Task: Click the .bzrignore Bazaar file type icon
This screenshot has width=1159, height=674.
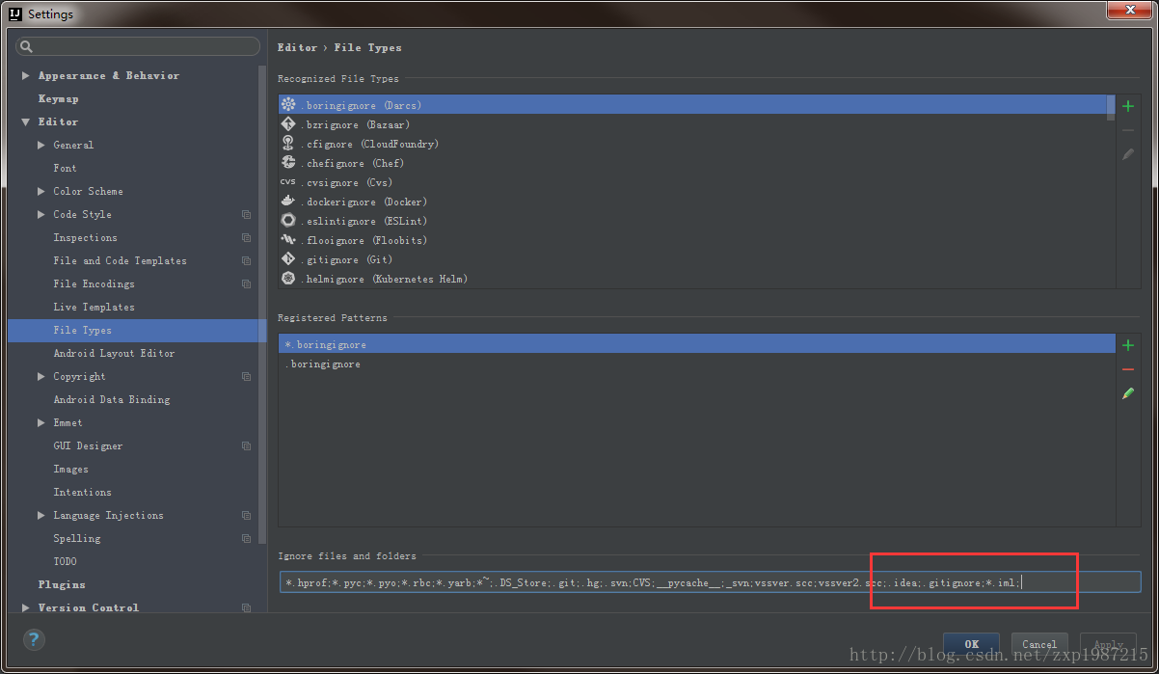Action: tap(288, 124)
